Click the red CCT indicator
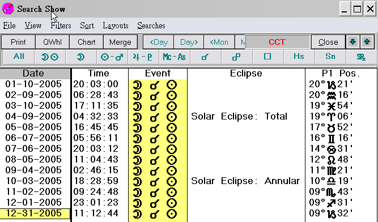 (277, 42)
